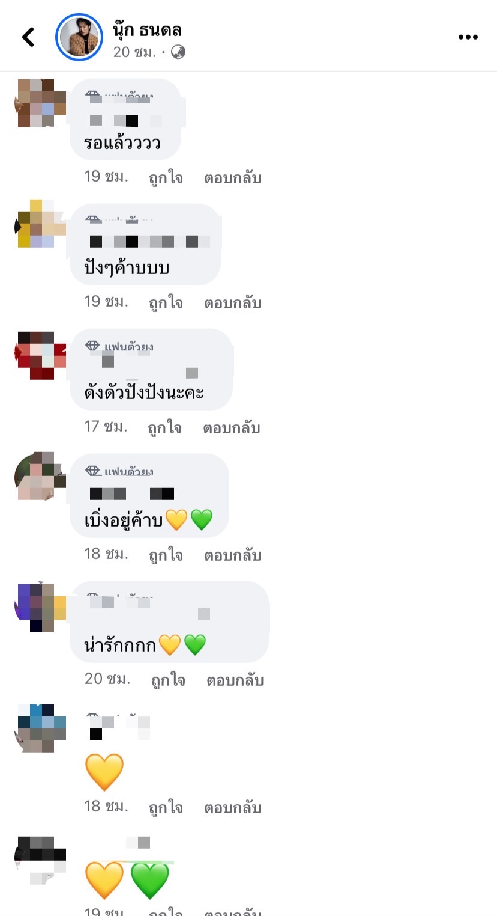Tap the fan badge diamond icon above ดังดัวปังปังนะคะ
This screenshot has height=916, width=497.
(92, 346)
